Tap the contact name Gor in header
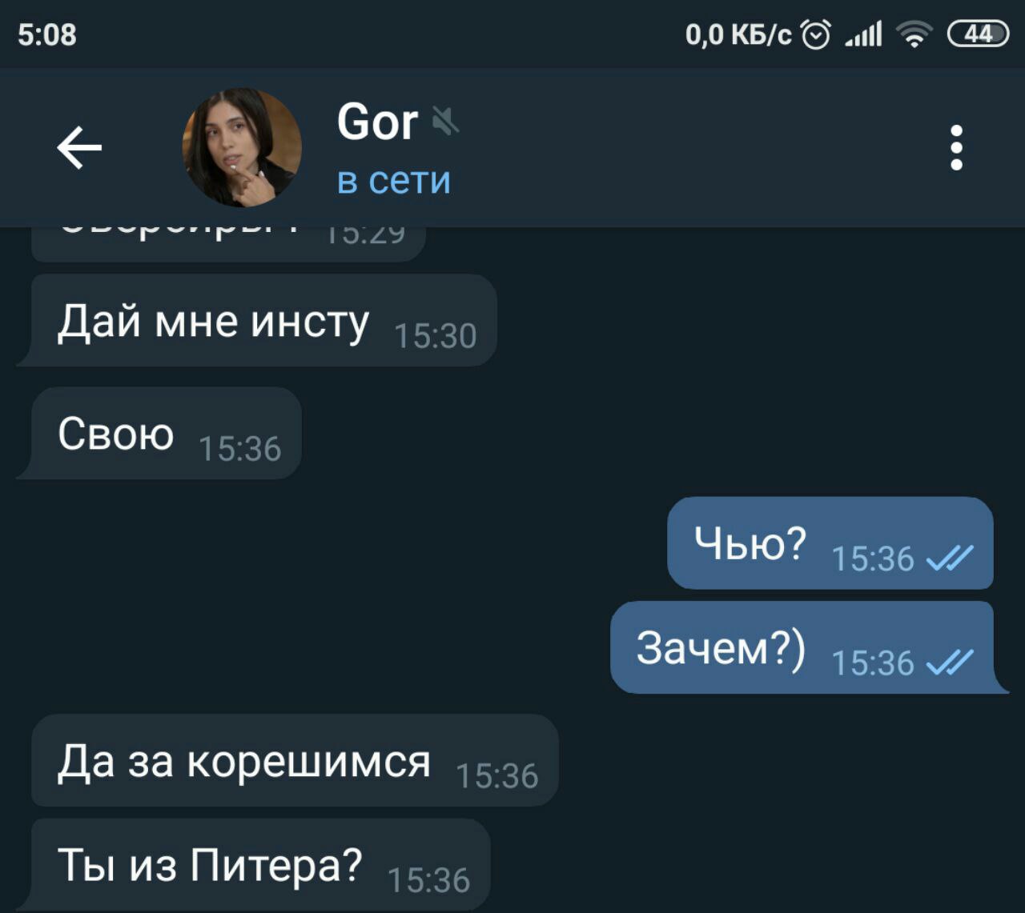 377,122
